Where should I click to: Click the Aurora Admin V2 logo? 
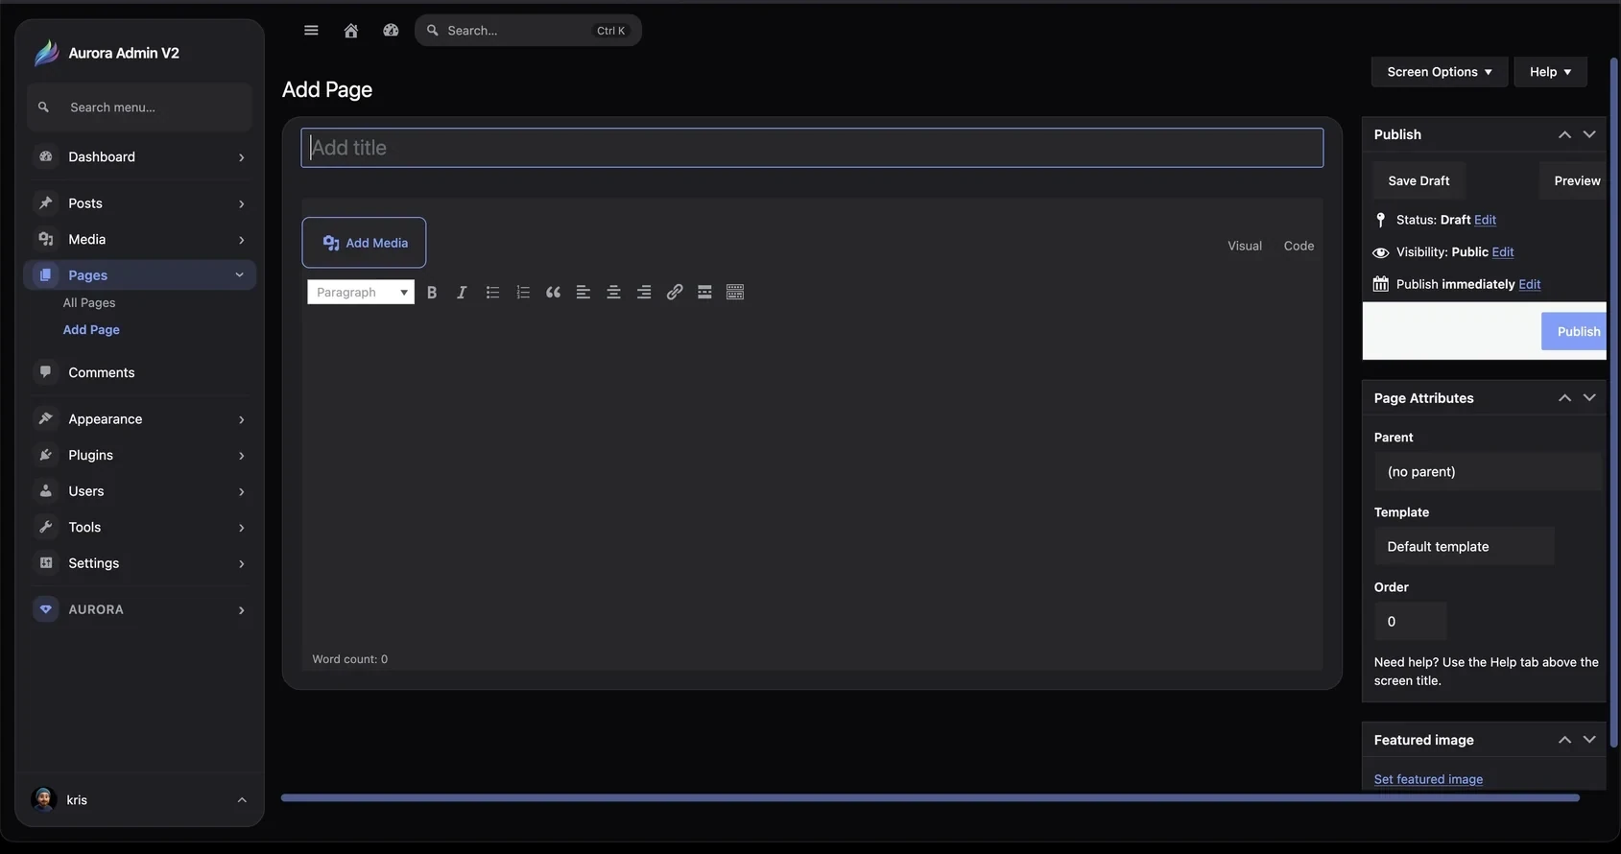[x=46, y=53]
